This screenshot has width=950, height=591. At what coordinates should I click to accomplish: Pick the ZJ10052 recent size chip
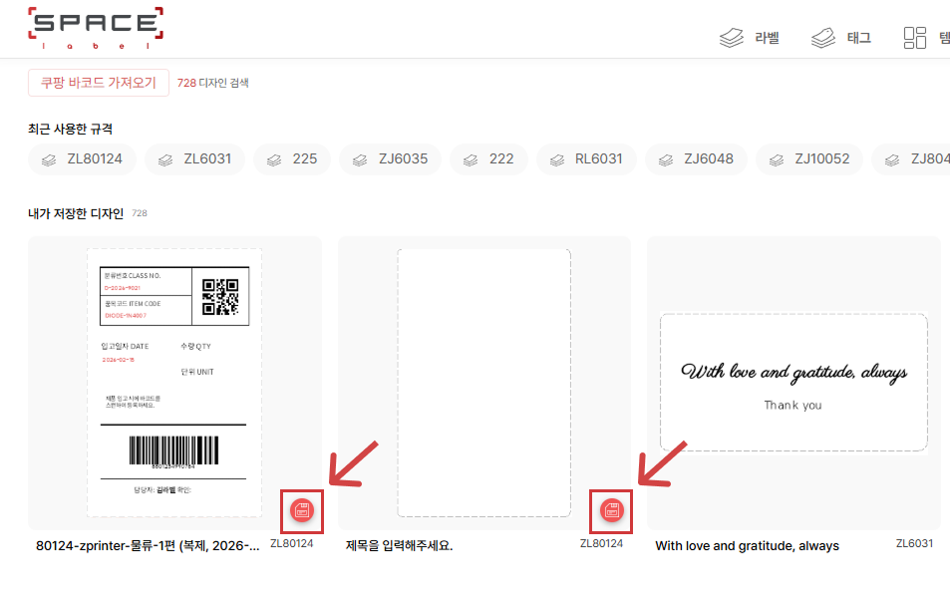tap(808, 159)
